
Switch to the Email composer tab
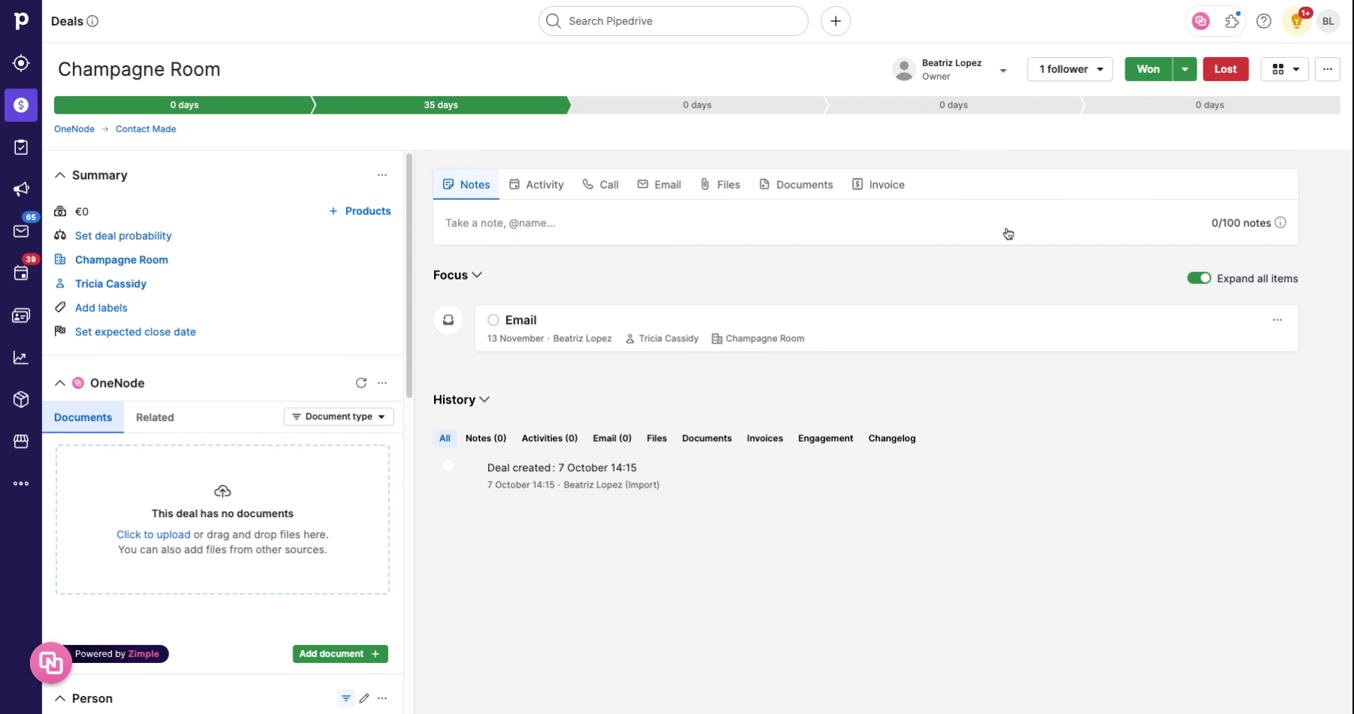[659, 184]
